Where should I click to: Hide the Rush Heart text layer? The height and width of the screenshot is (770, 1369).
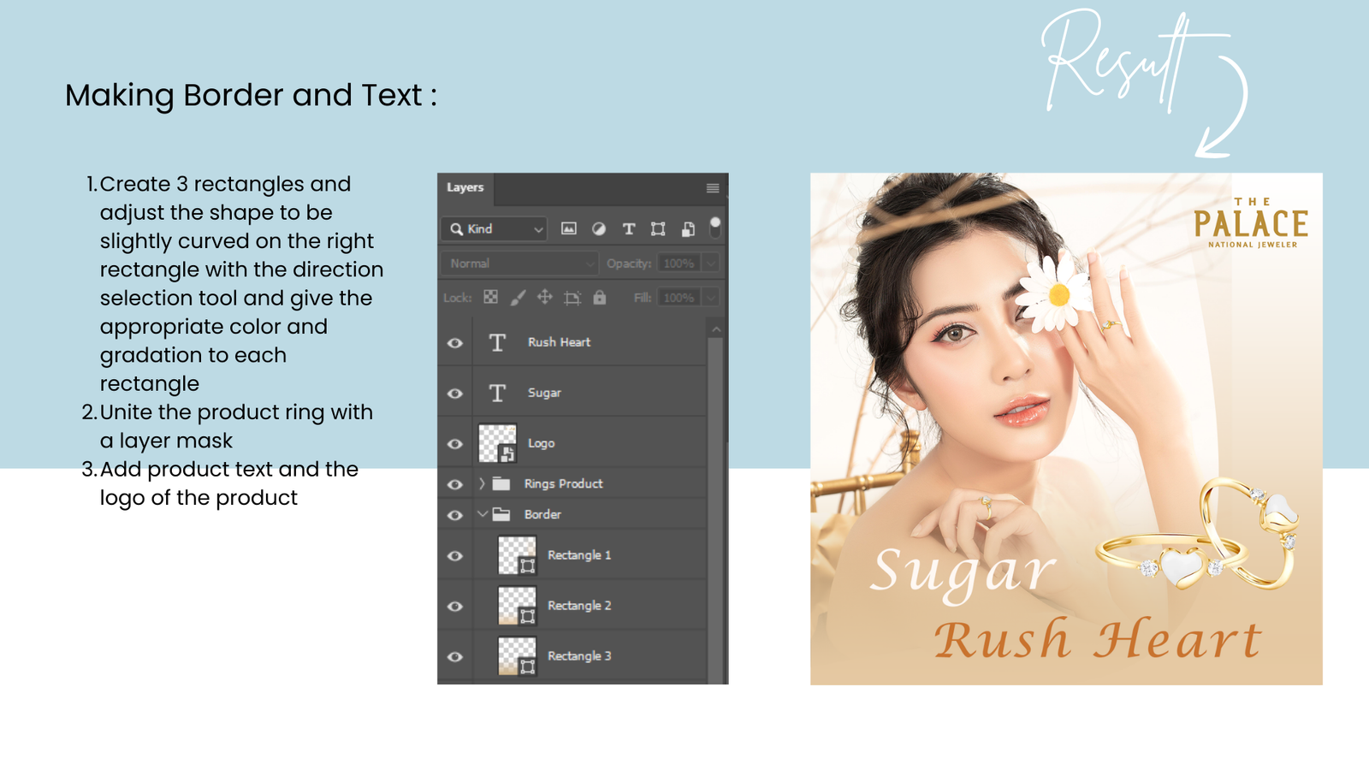(x=455, y=343)
